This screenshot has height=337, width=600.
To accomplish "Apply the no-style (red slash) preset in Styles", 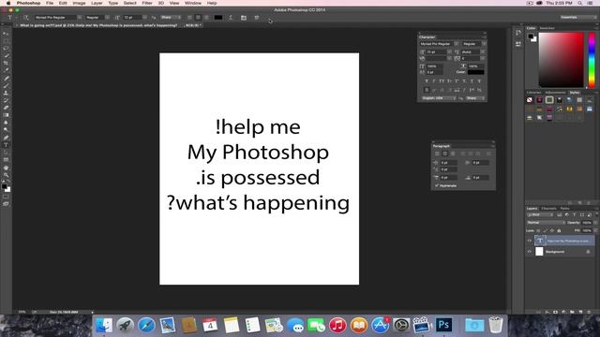I will coord(529,100).
